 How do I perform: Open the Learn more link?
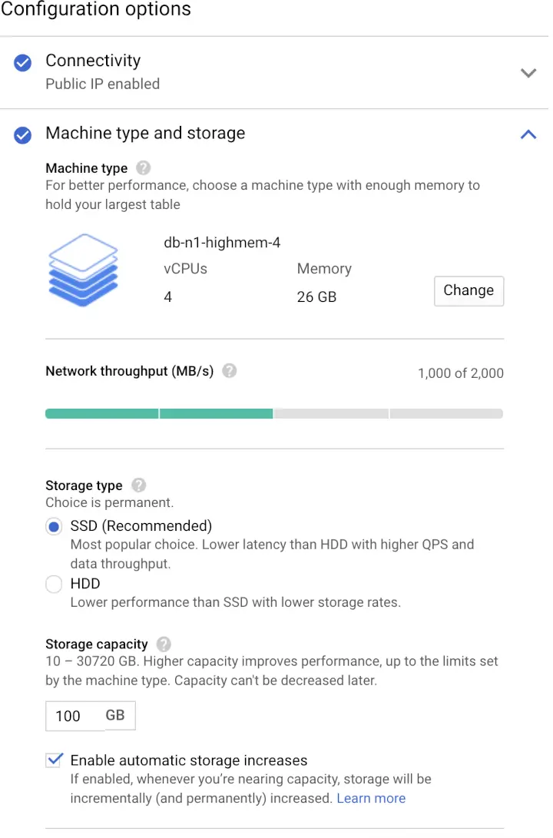(371, 798)
